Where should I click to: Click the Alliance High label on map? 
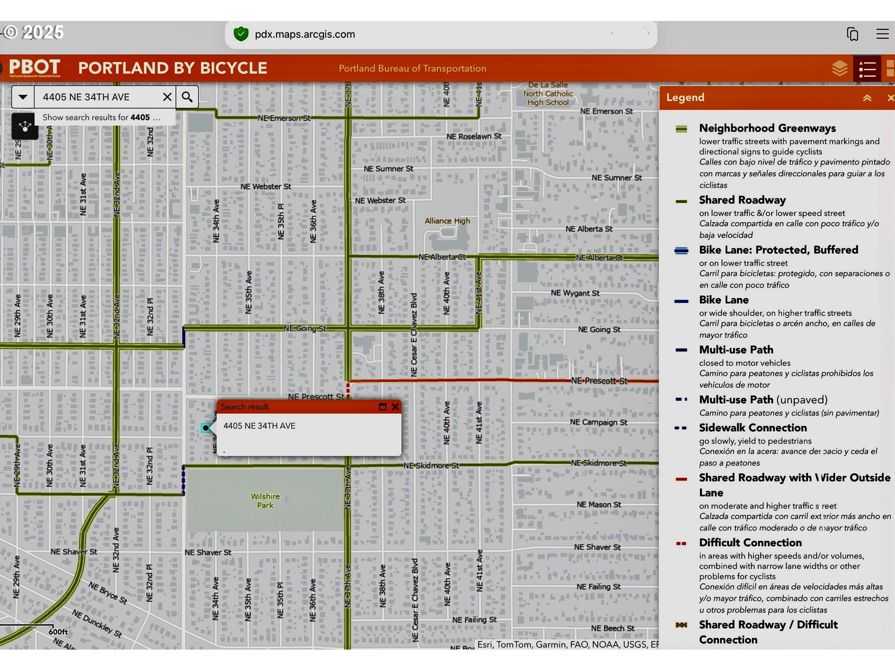447,221
